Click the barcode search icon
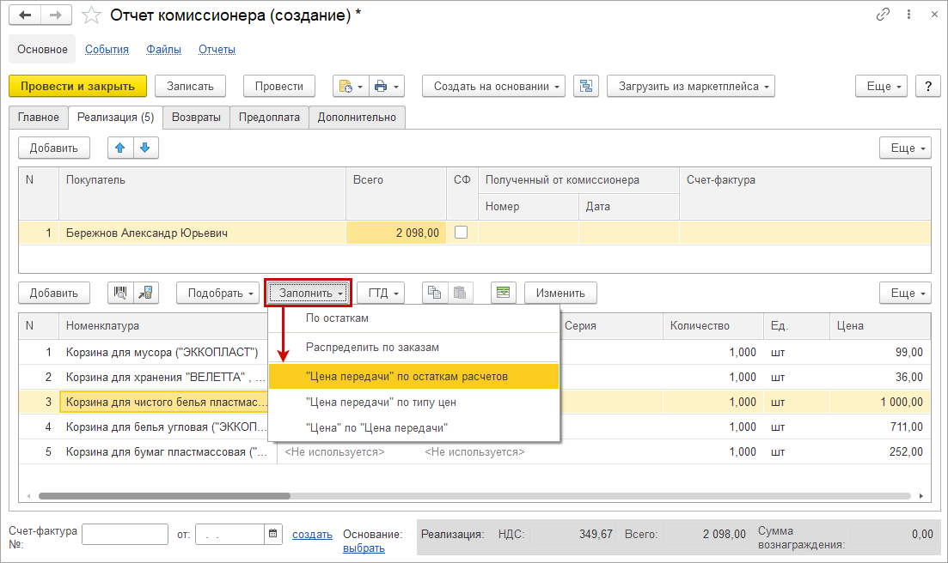The image size is (948, 563). [120, 293]
